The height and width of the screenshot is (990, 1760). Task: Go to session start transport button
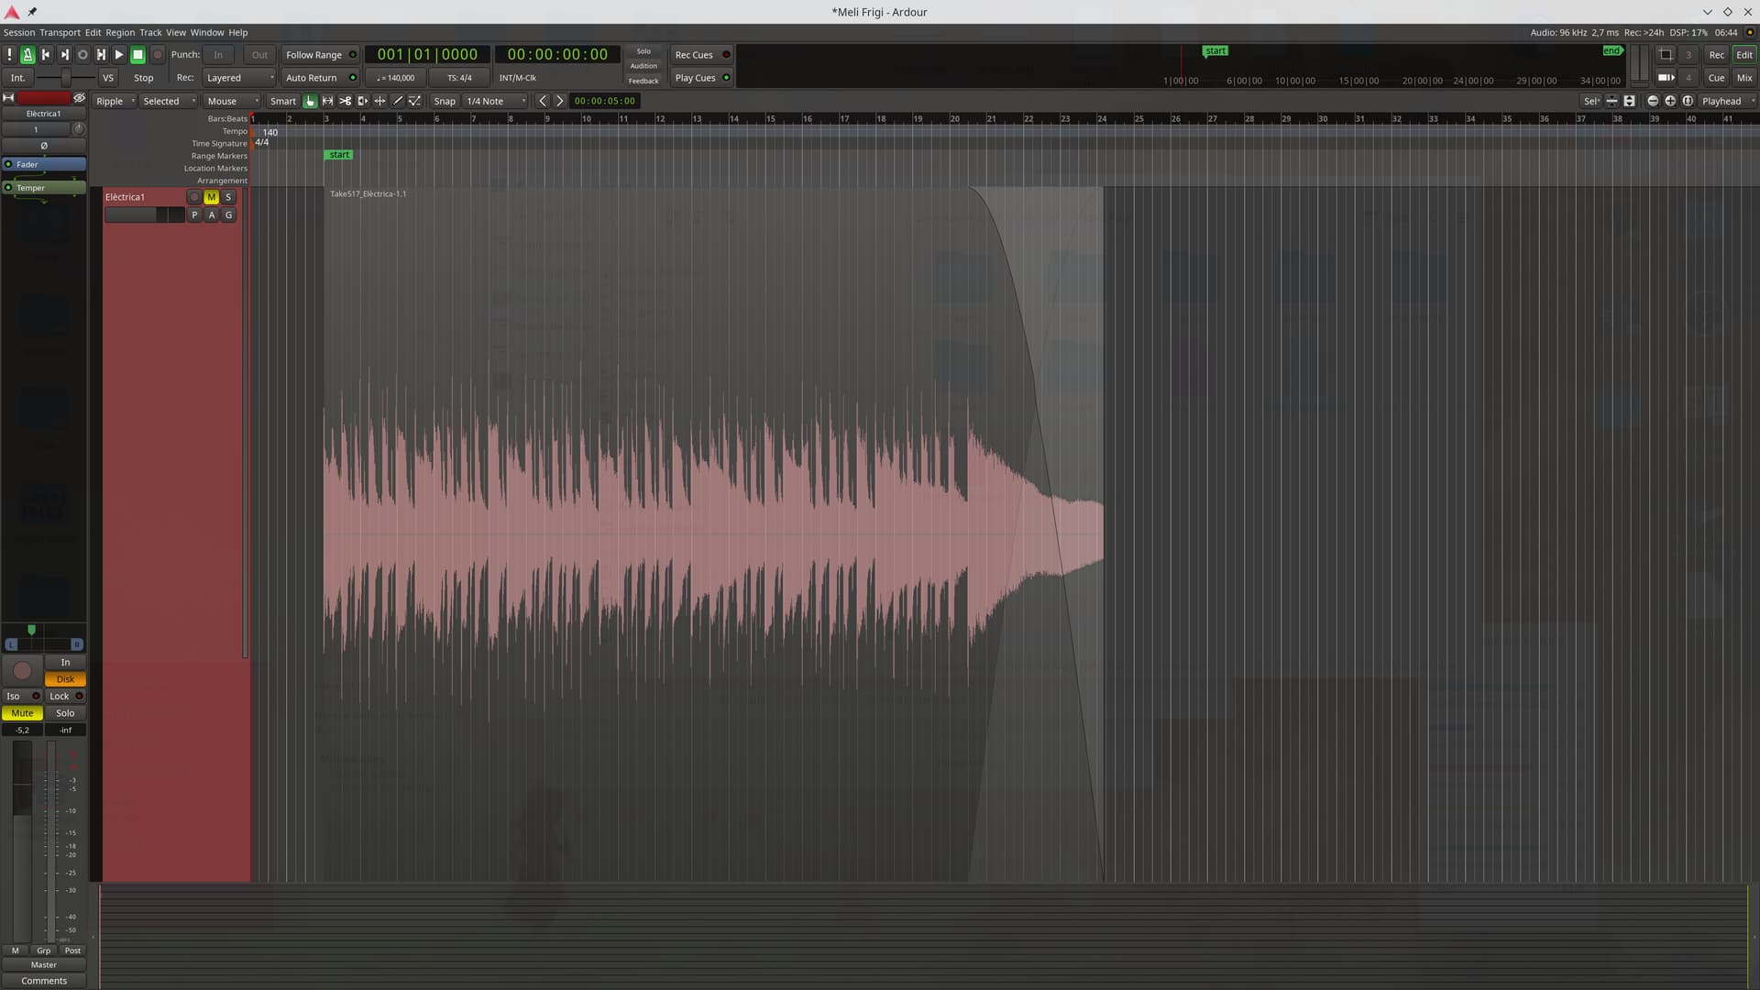click(x=46, y=55)
